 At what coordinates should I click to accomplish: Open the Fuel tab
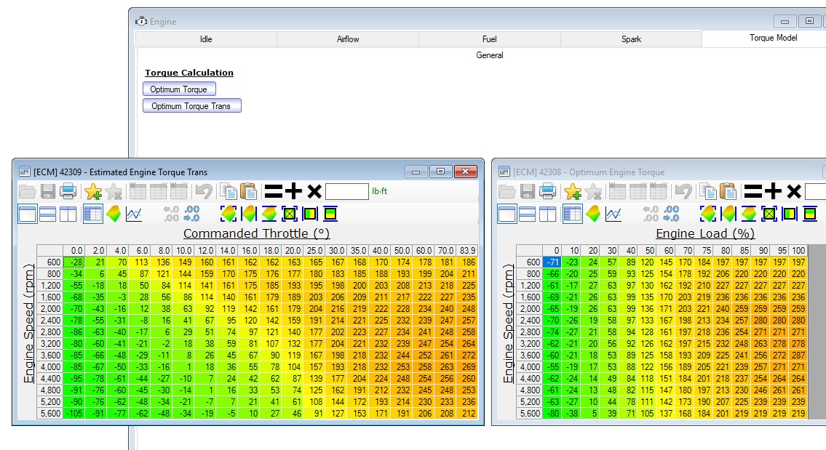pyautogui.click(x=489, y=39)
